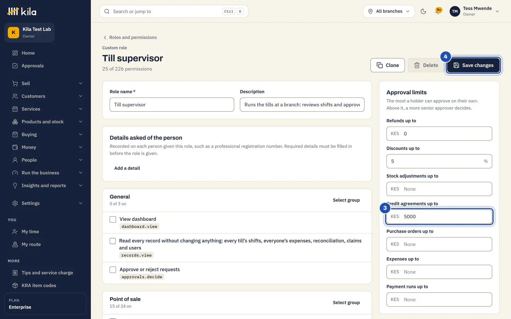Open Tess Mwende account menu chevron

497,11
